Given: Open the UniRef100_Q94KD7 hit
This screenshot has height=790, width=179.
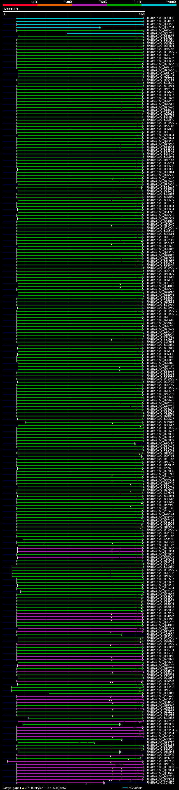Looking at the screenshot, I should tap(160, 21).
